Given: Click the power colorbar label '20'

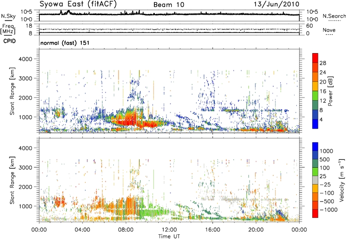Looking at the screenshot, I should tap(323, 82).
